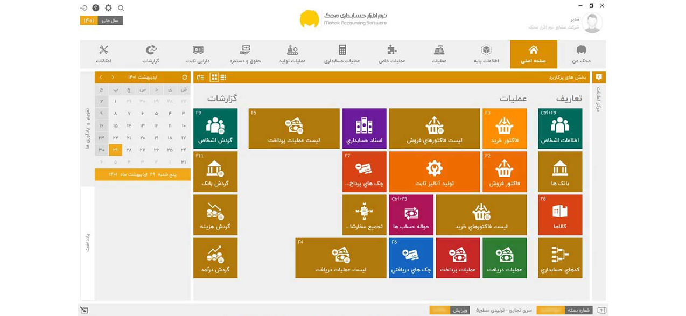Open Expense Turnover (گردش هزینه) report tile
This screenshot has width=686, height=316.
[x=215, y=215]
